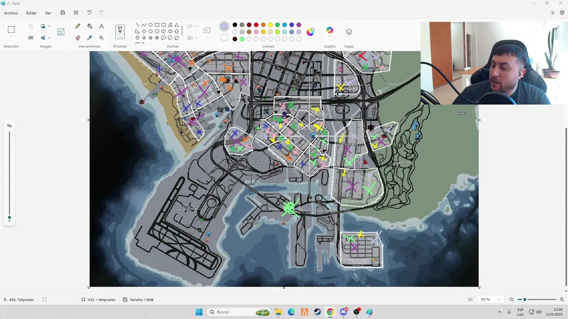Open Steam from the taskbar
The width and height of the screenshot is (568, 319).
point(317,312)
